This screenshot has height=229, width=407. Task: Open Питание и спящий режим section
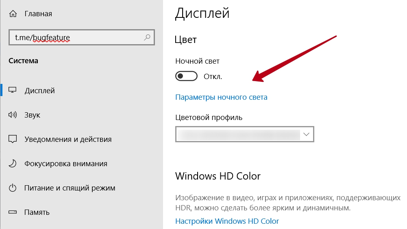[x=70, y=188]
